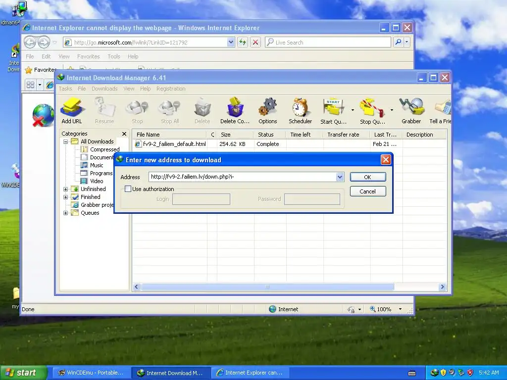This screenshot has height=380, width=507.
Task: Select the Grabber projects tree item
Action: coord(97,205)
